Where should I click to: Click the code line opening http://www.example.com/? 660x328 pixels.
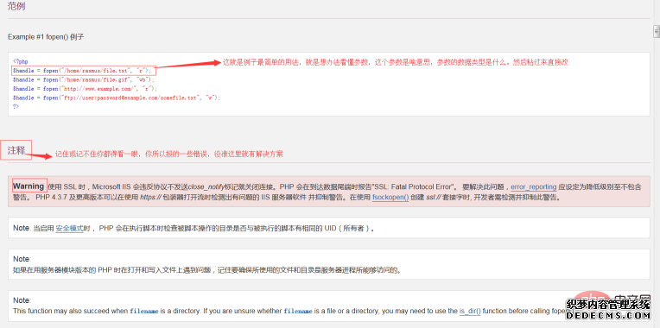pos(85,89)
